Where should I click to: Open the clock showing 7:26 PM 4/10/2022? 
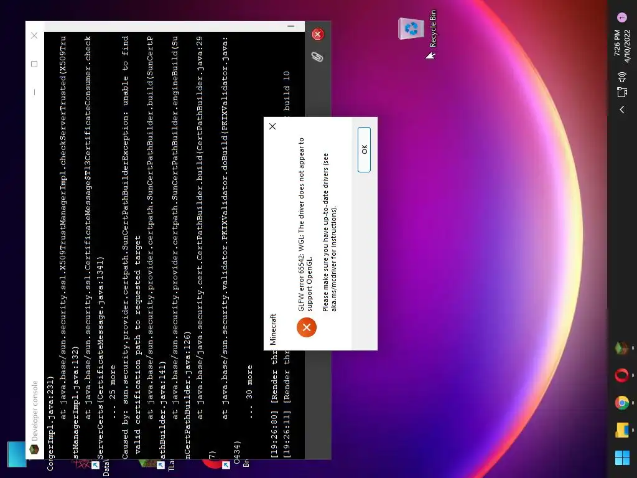point(622,45)
